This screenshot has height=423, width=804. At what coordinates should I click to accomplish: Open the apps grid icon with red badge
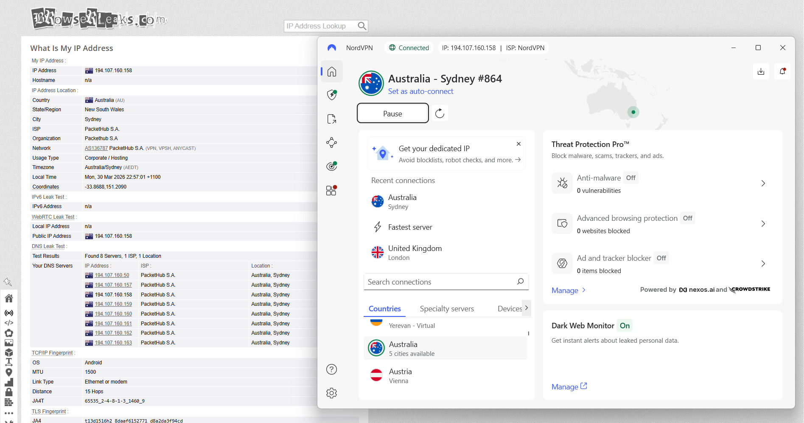[331, 191]
